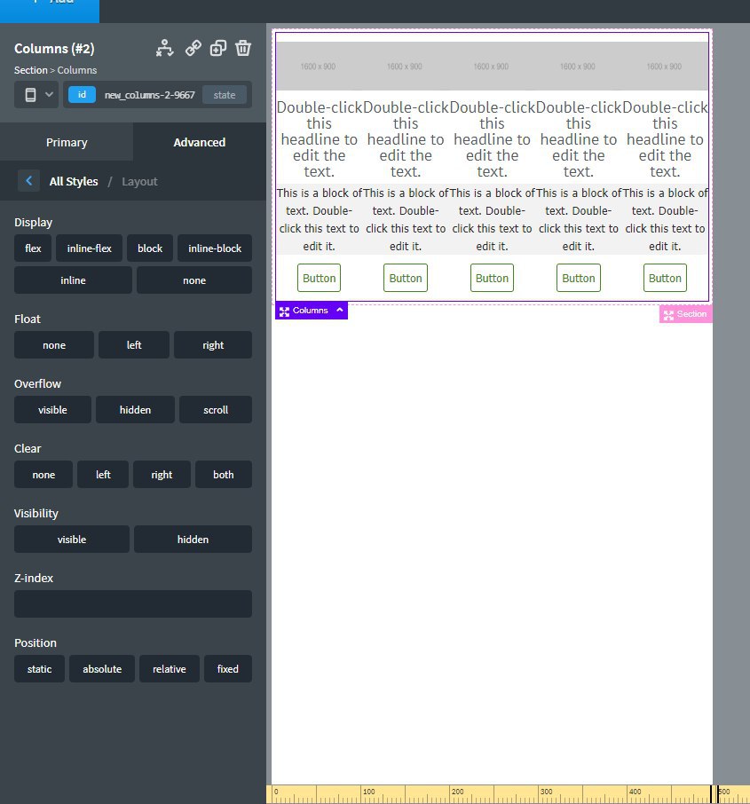Select the second column's text block
This screenshot has height=804, width=750.
coord(406,219)
